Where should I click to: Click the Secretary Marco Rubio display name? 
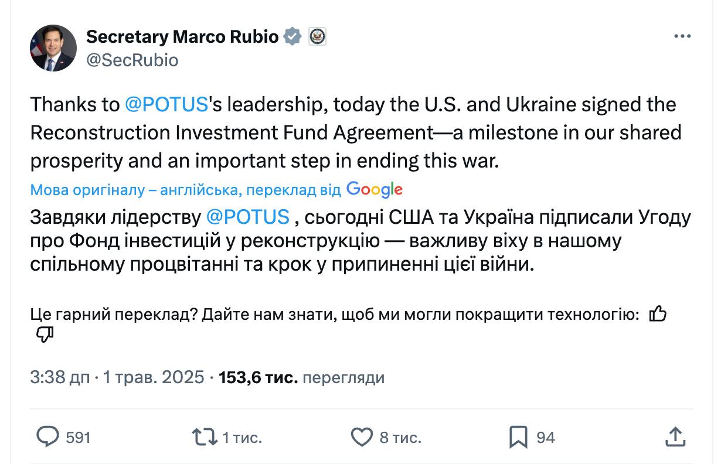182,37
